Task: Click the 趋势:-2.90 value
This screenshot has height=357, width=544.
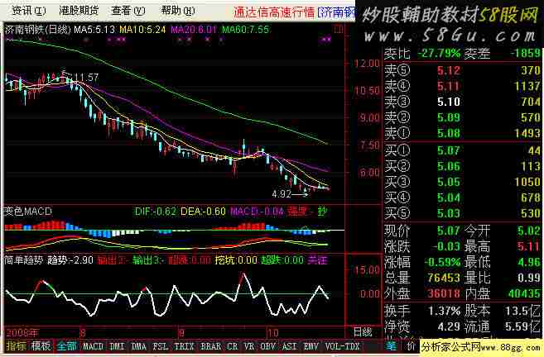Action: 70,260
